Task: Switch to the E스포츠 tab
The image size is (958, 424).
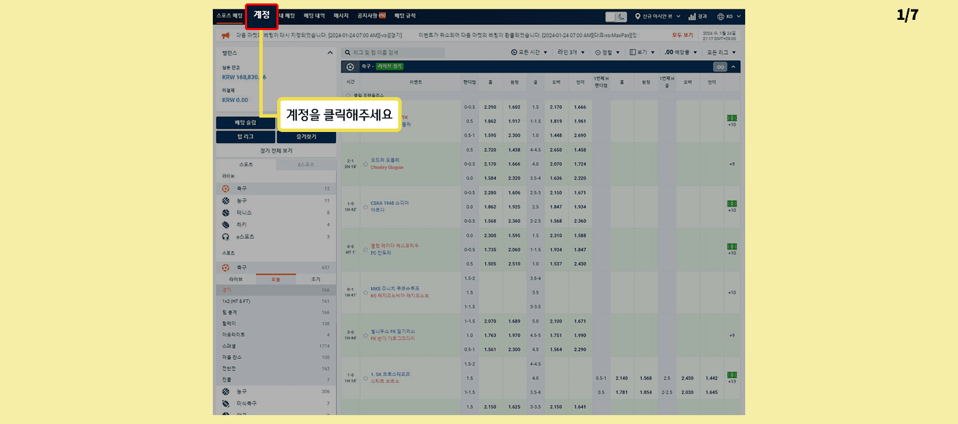Action: pyautogui.click(x=306, y=165)
